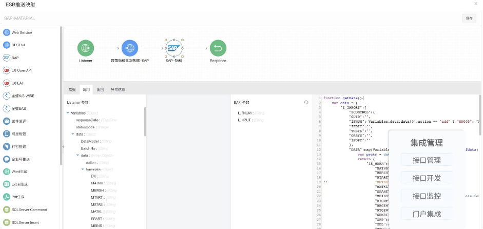Viewport: 483px width, 229px height.
Task: Pick the 钉钉推送 component icon
Action: point(7,146)
